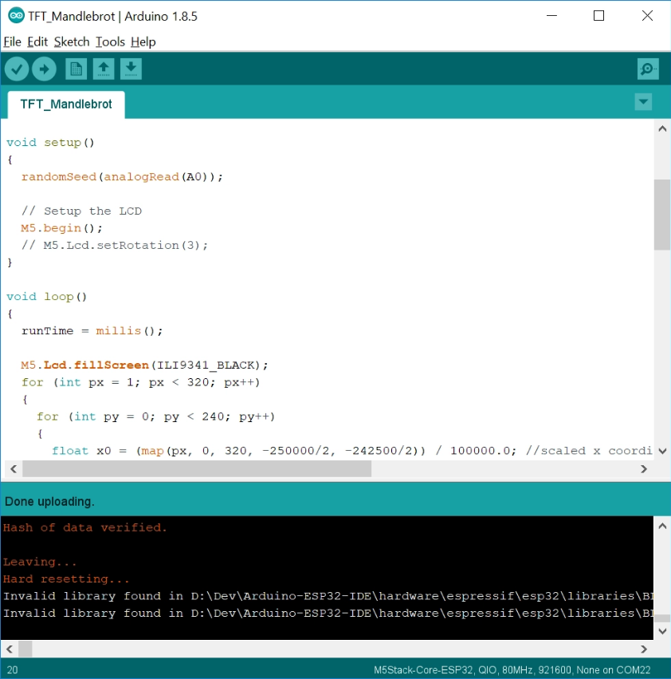This screenshot has width=671, height=679.
Task: Open the Serial Monitor magnifier icon
Action: [648, 69]
